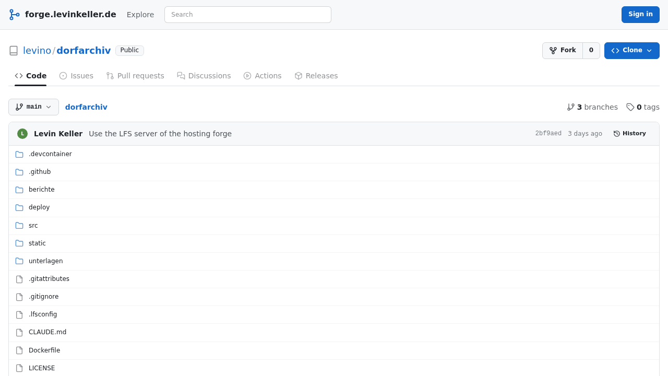Screen dimensions: 668x376
Task: Click the tag icon next to 0 tags
Action: pyautogui.click(x=630, y=107)
